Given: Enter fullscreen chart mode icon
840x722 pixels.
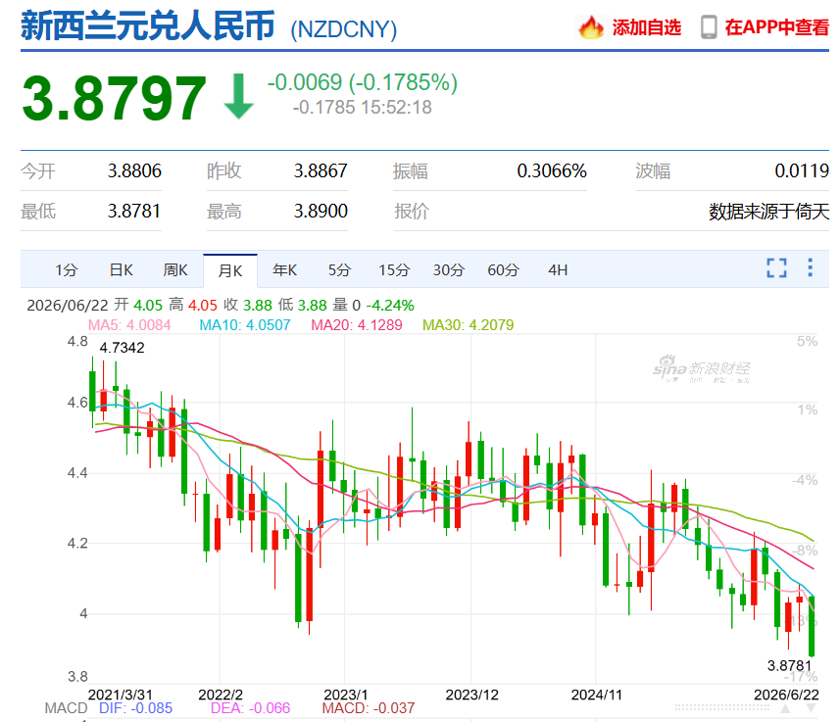Looking at the screenshot, I should [777, 267].
